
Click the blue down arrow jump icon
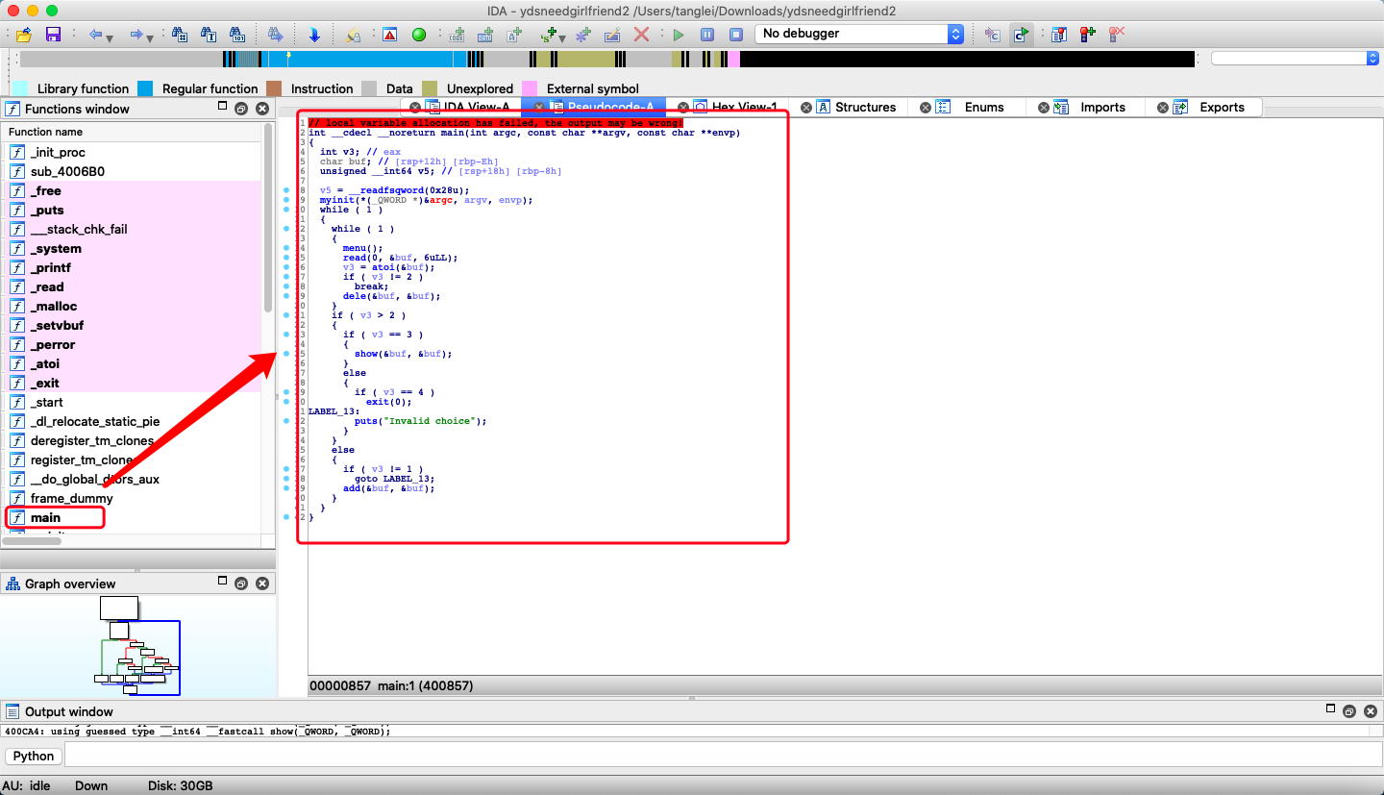tap(314, 35)
